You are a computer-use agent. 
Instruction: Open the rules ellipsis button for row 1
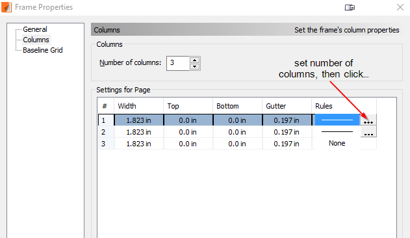pyautogui.click(x=368, y=120)
